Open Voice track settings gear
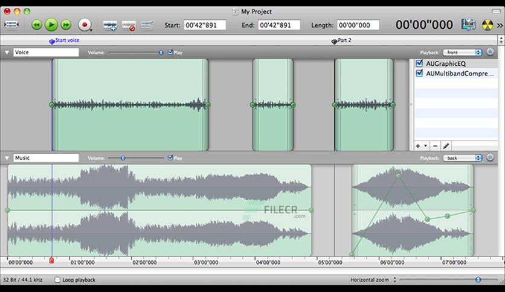The width and height of the screenshot is (505, 292). [x=490, y=52]
